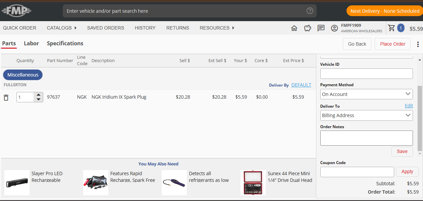Click the DEFAULT deliver-by link
Image resolution: width=423 pixels, height=201 pixels.
301,85
